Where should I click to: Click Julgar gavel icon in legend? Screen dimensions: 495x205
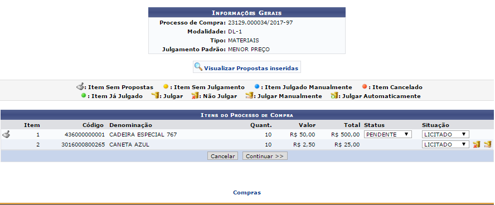155,96
